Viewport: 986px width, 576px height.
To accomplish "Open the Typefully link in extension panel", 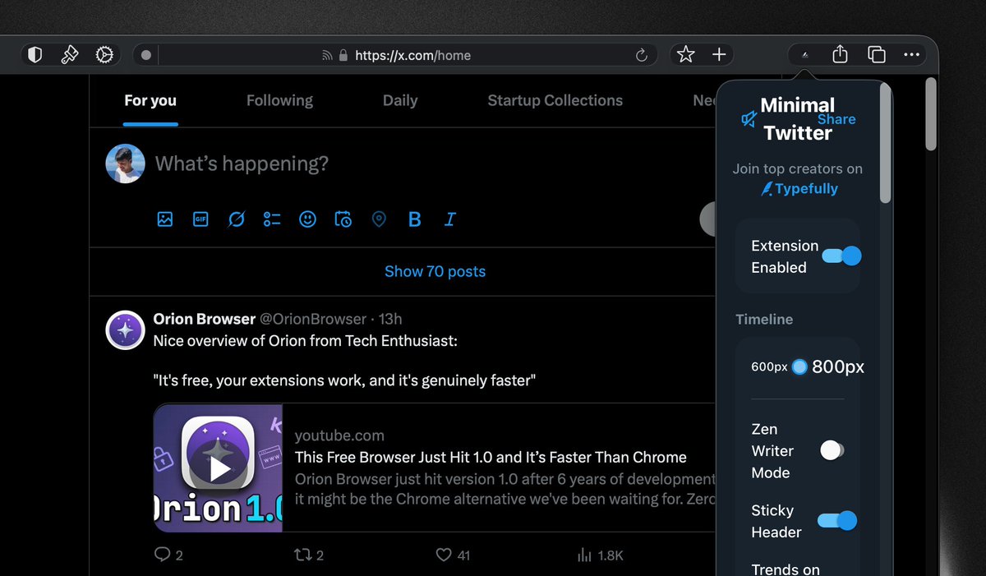I will click(x=799, y=188).
